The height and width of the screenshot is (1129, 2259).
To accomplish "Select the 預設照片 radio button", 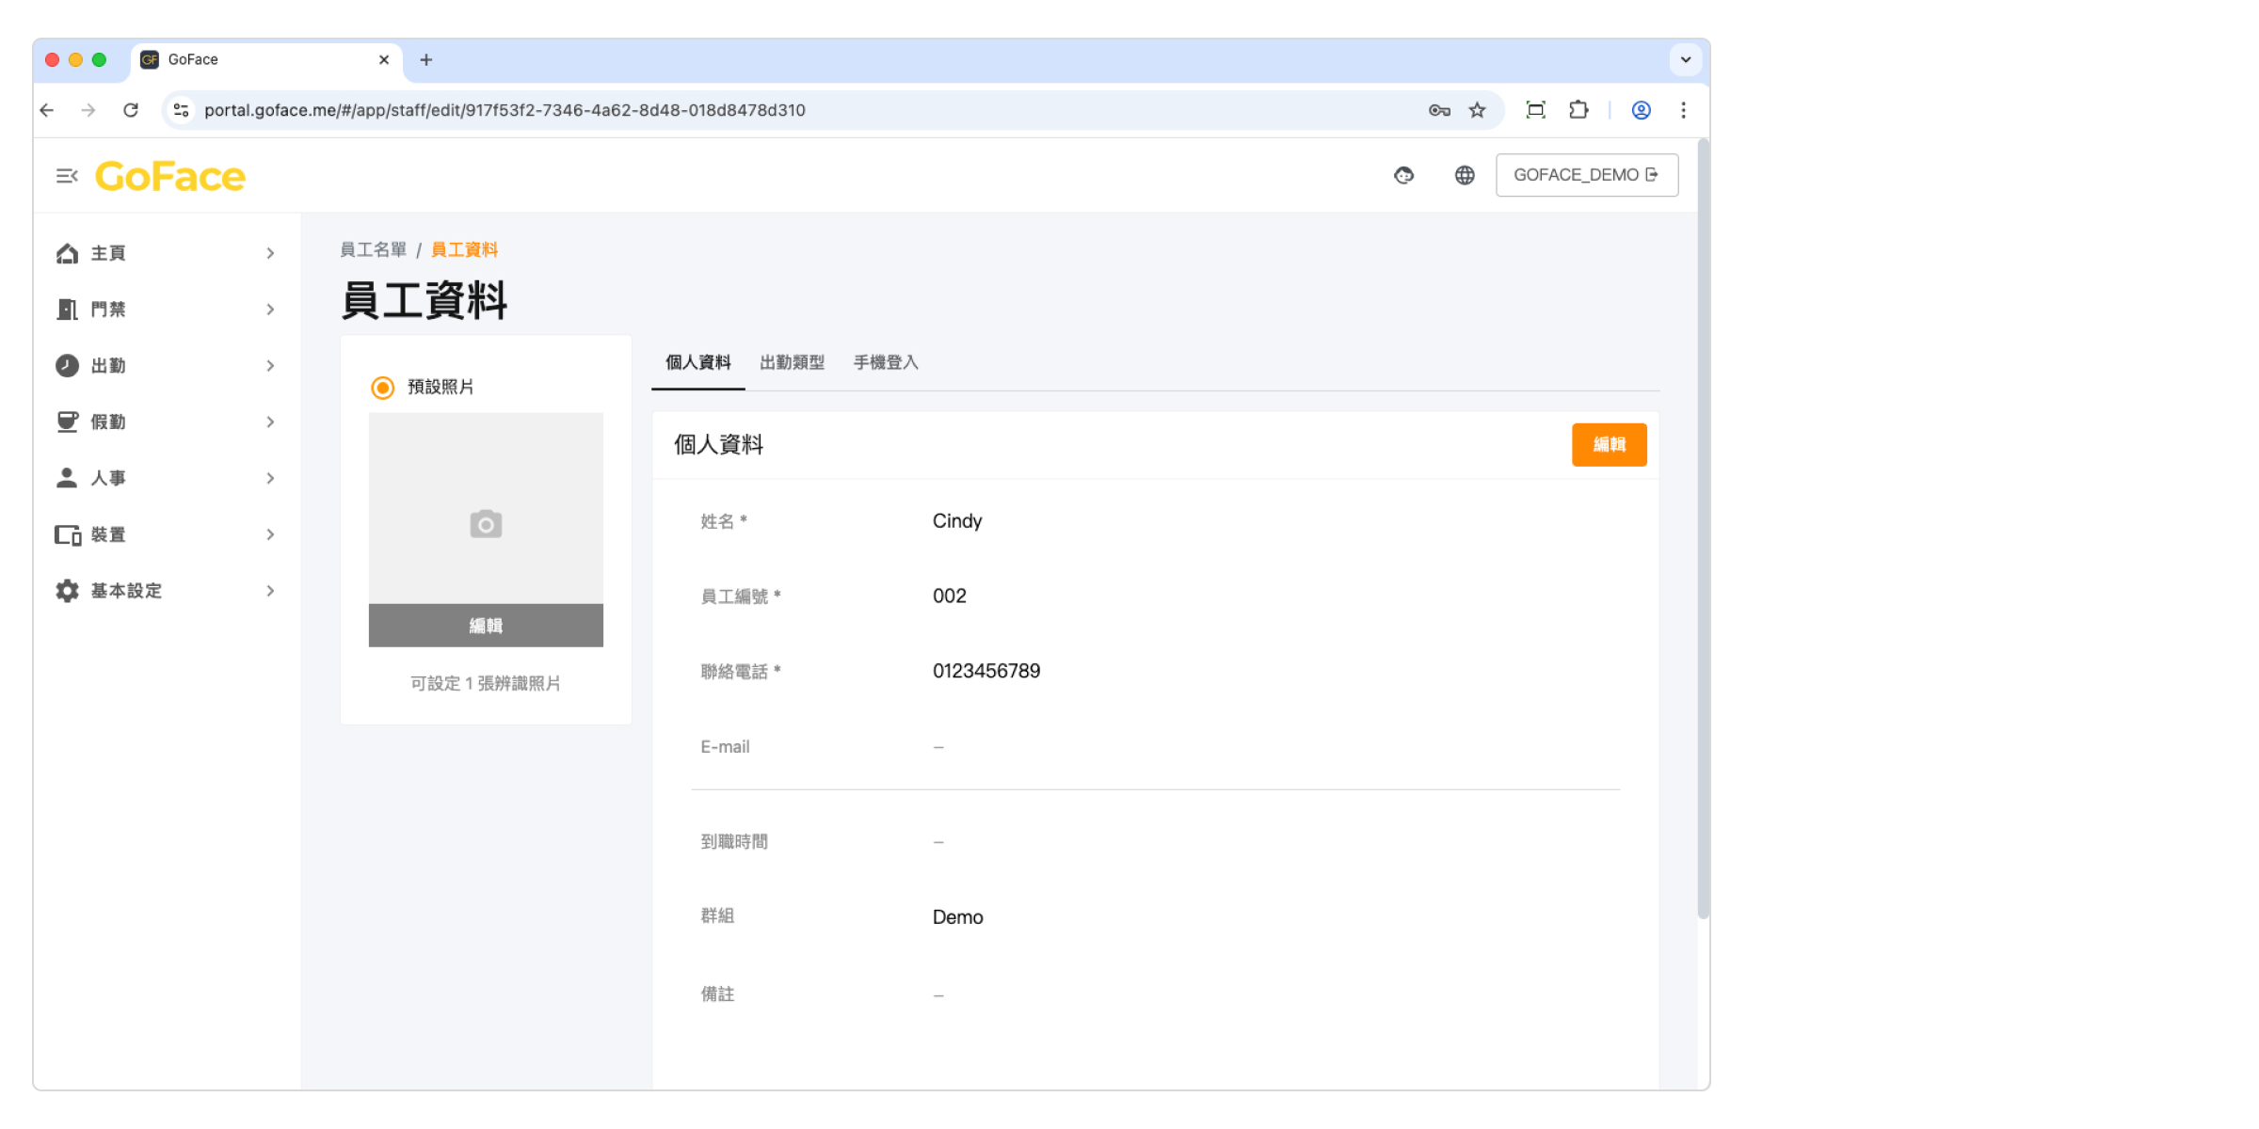I will [x=382, y=388].
